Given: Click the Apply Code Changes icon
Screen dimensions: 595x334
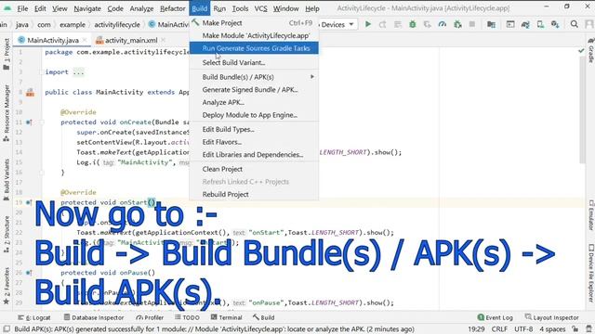Looking at the screenshot, I should click(x=398, y=24).
